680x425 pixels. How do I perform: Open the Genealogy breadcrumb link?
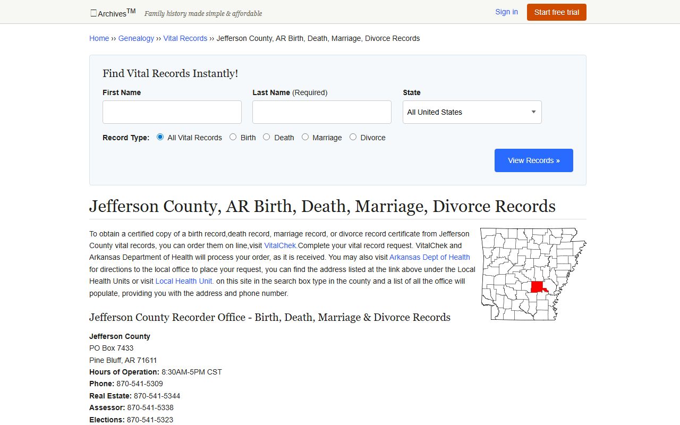point(136,38)
